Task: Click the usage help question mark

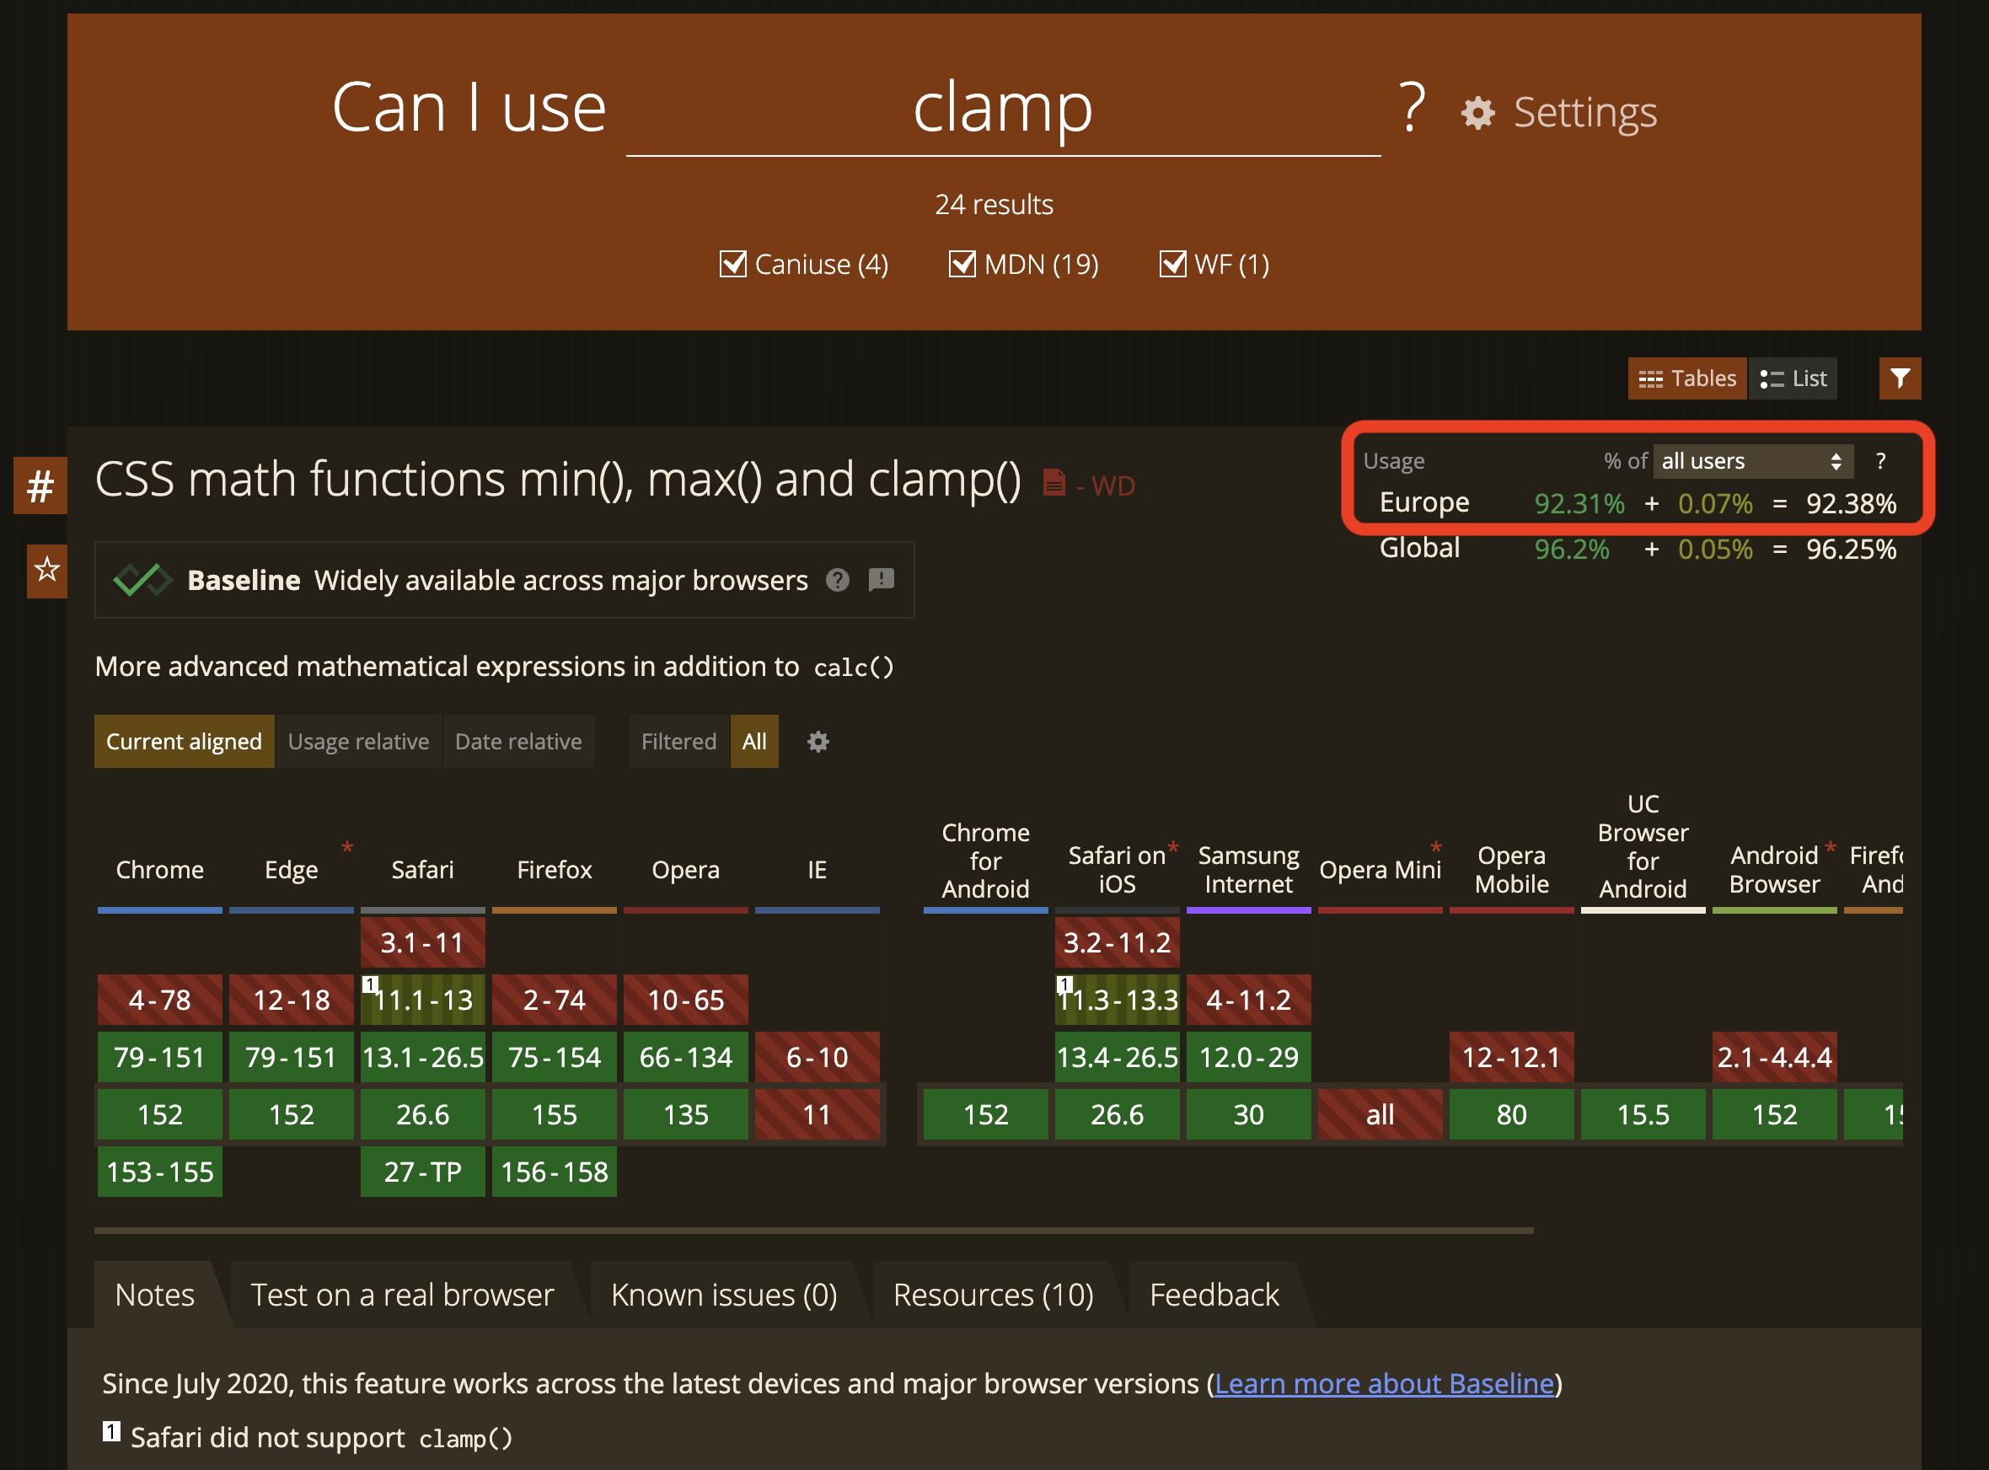Action: click(1879, 461)
